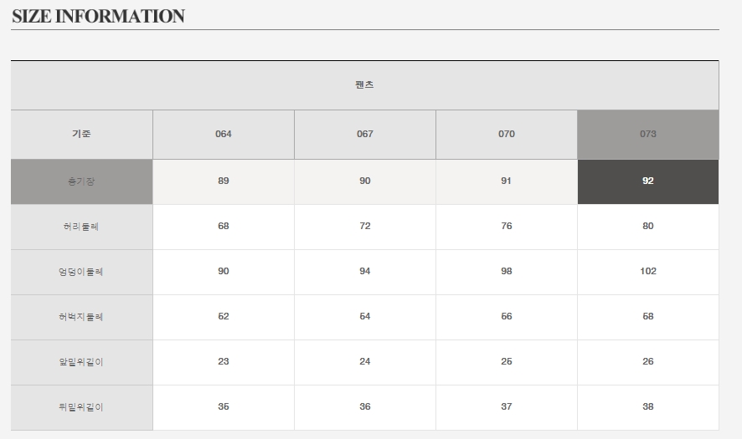Select the highlighted 총기장 row label

coord(82,181)
